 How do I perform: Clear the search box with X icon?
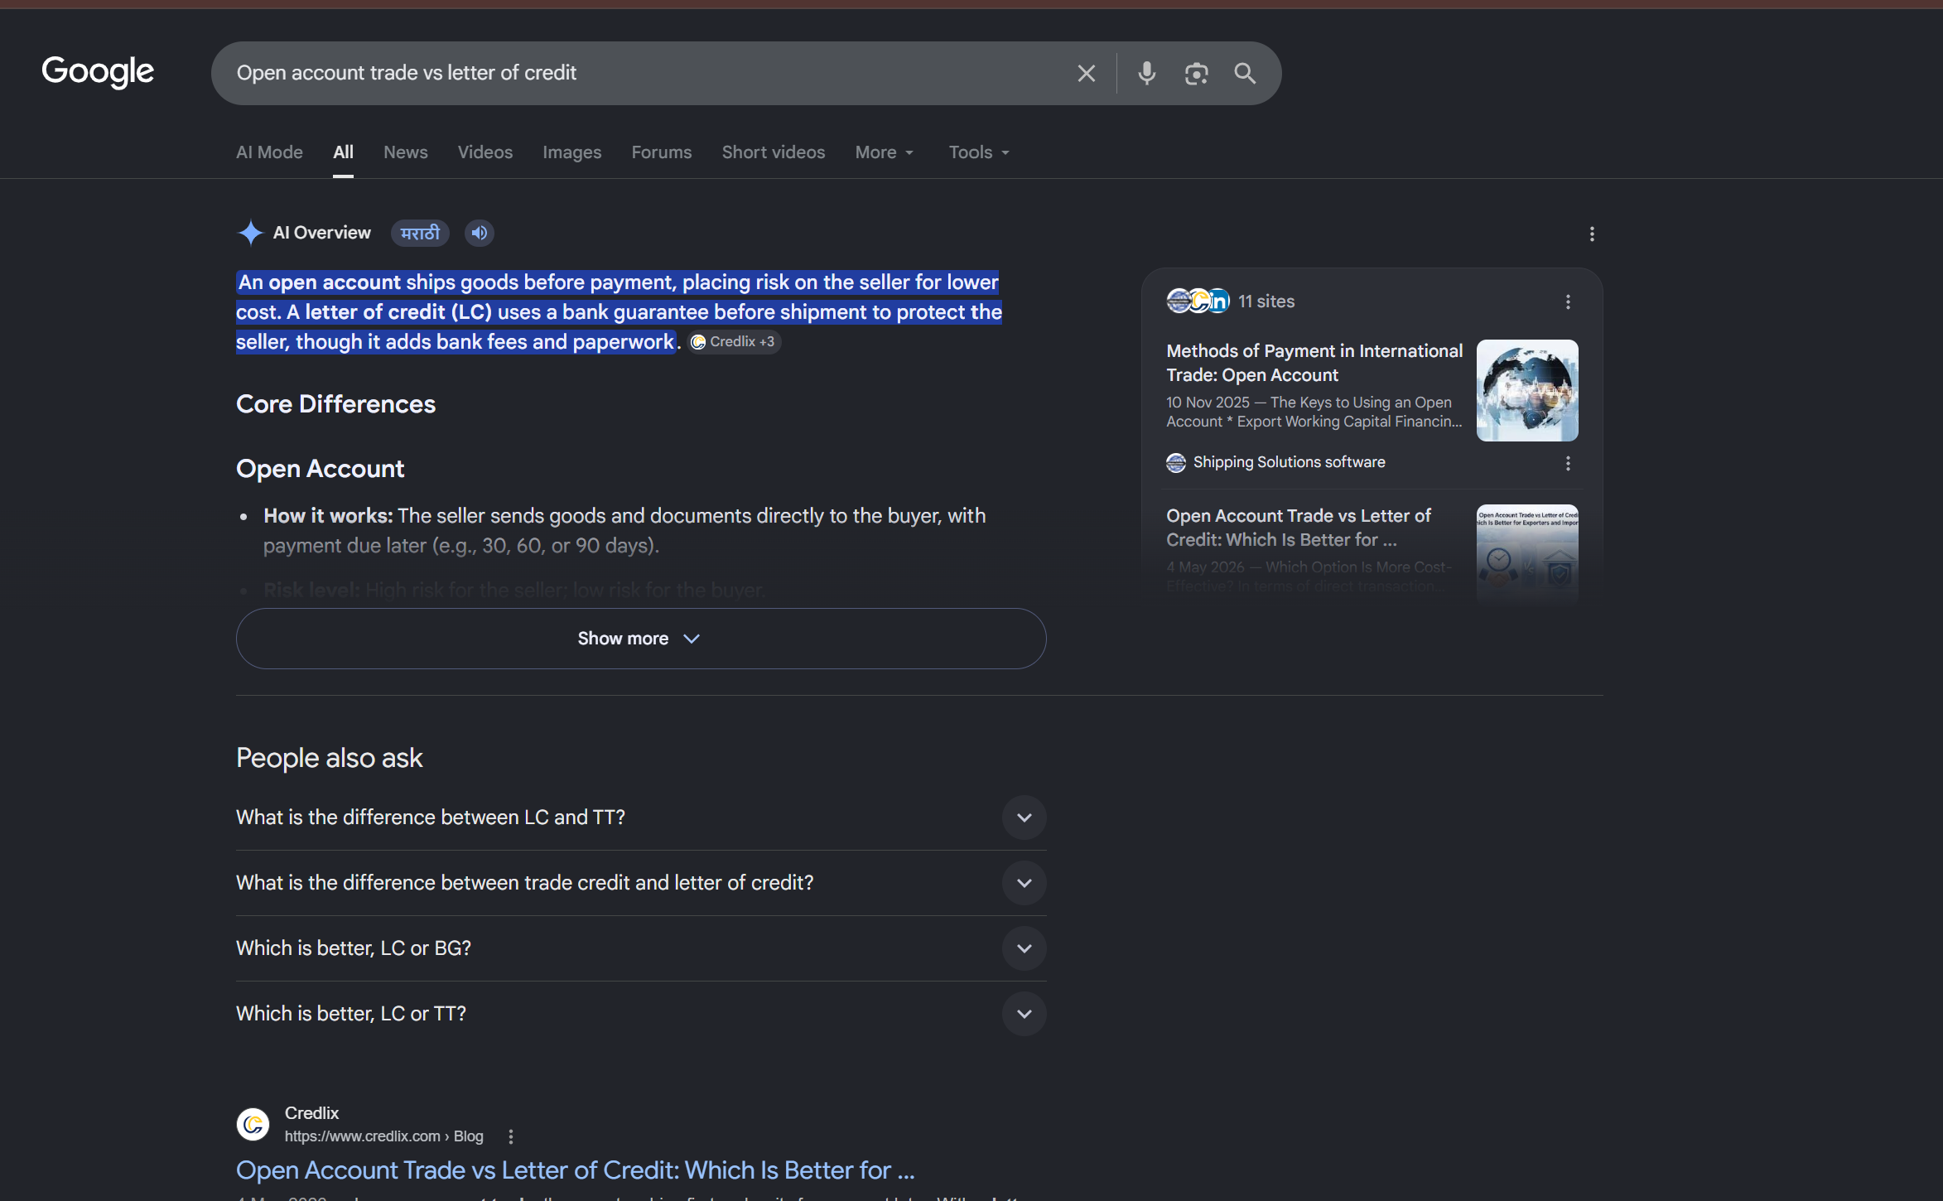(x=1086, y=74)
